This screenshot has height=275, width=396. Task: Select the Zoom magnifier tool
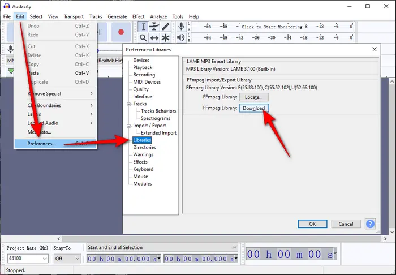[143, 37]
